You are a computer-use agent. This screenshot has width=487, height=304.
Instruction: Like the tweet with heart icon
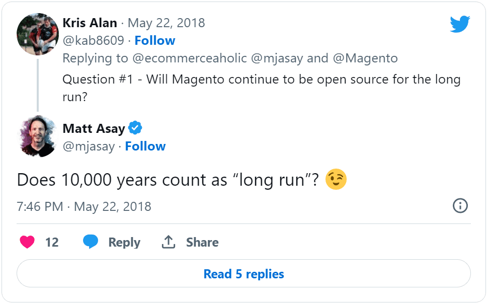click(27, 242)
